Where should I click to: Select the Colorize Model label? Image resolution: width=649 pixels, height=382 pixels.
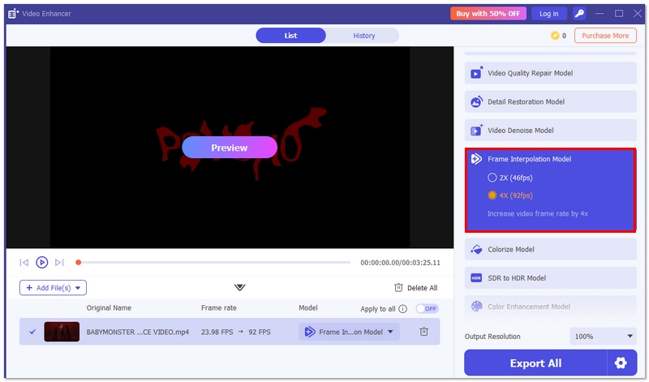(511, 250)
